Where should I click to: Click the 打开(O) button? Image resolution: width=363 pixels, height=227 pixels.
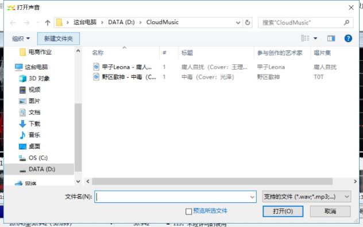tap(283, 211)
